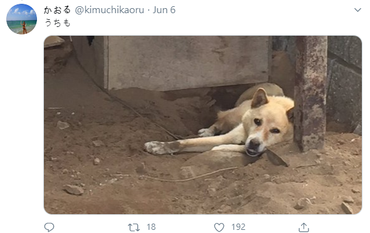370x233 pixels.
Task: Open the tweet options chevron menu
Action: [x=357, y=10]
